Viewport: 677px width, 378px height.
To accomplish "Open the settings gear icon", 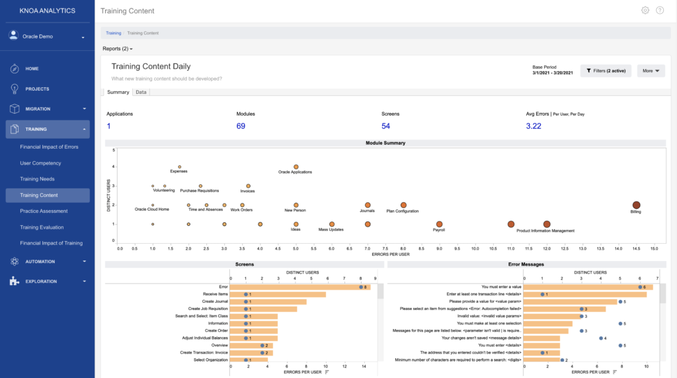I will coord(645,11).
